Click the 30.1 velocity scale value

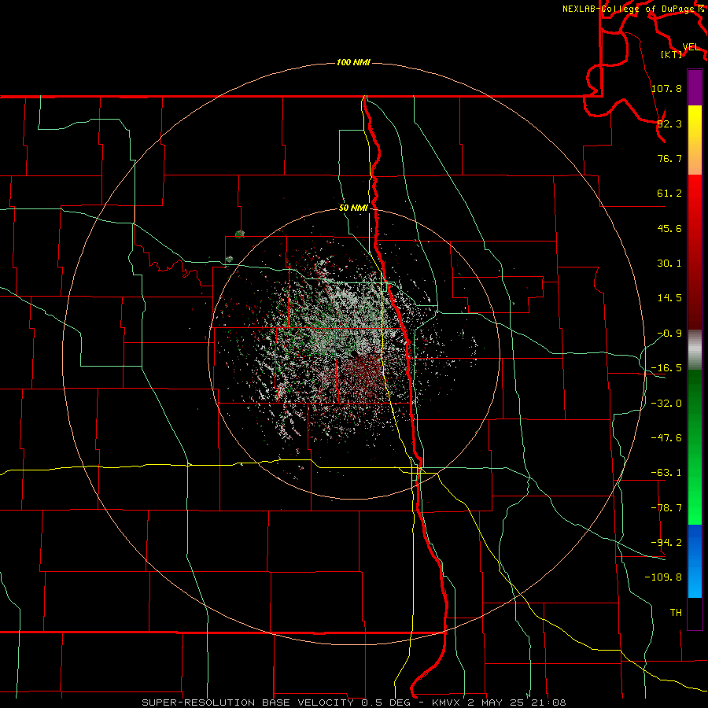[x=669, y=264]
